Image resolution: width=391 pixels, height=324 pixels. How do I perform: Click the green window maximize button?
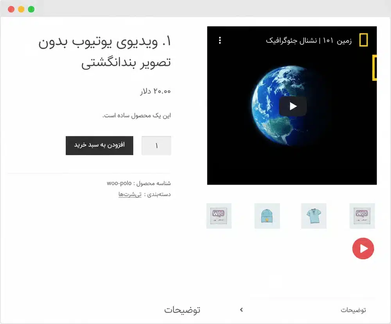[x=31, y=9]
